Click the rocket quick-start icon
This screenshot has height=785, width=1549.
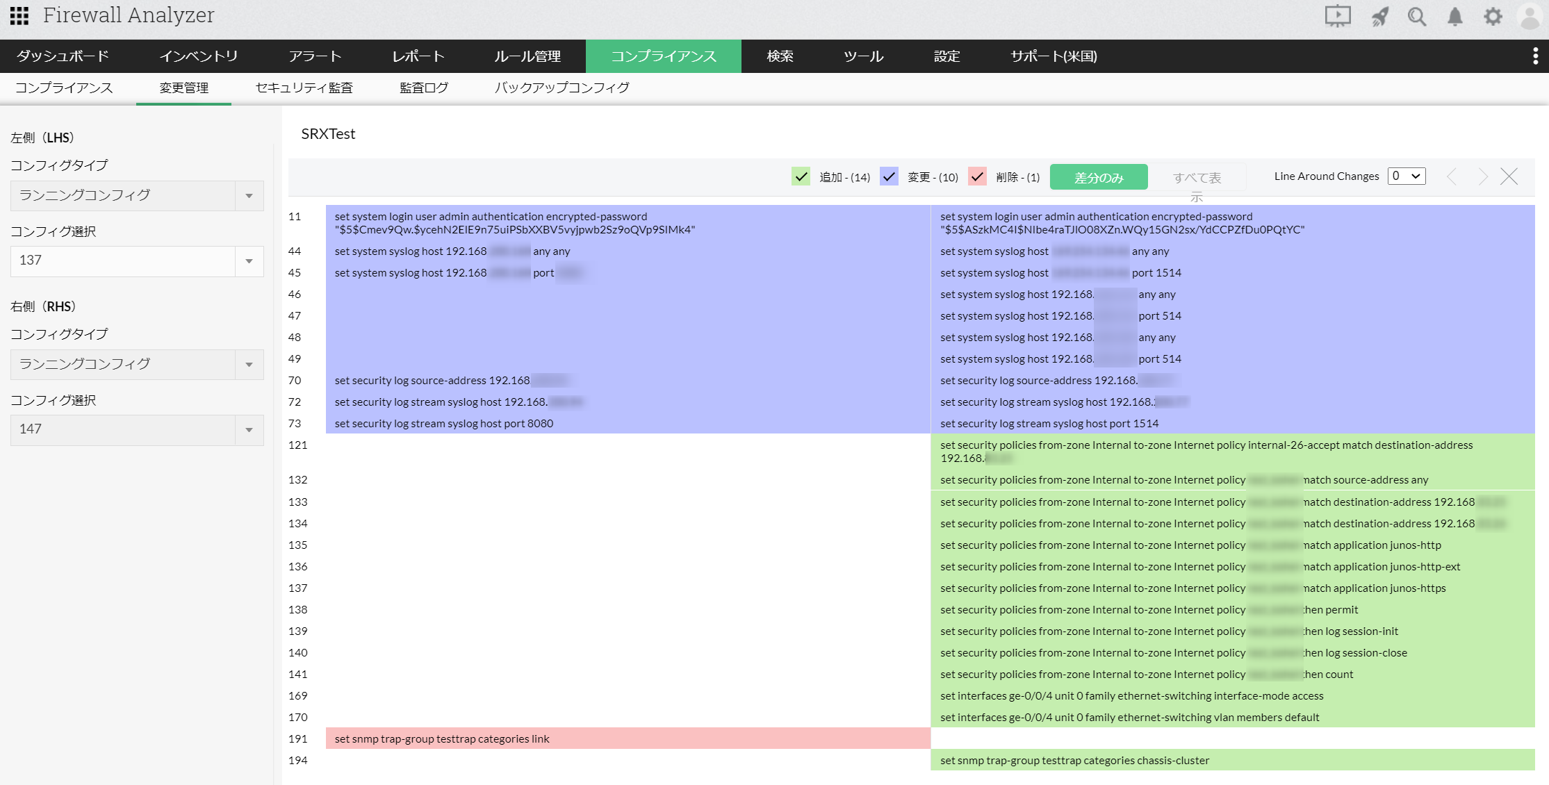pos(1380,16)
